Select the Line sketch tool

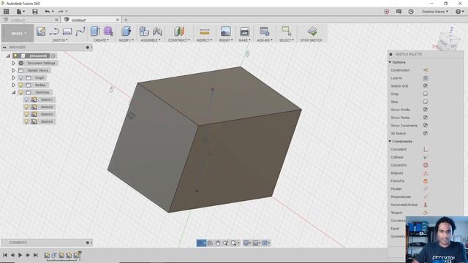(54, 31)
